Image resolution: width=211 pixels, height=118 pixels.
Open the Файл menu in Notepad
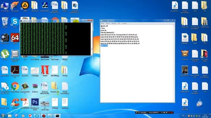point(103,23)
